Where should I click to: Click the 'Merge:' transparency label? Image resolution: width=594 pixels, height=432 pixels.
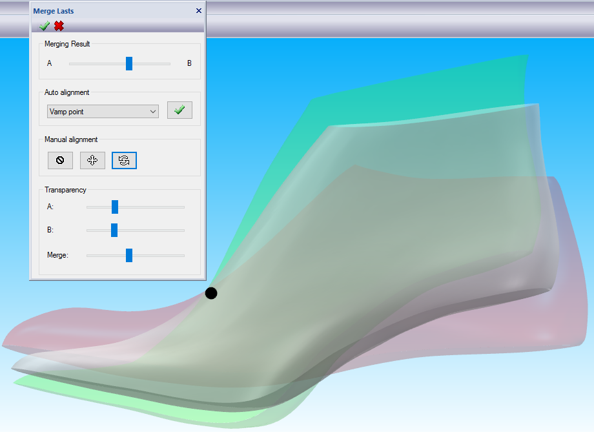tap(57, 255)
